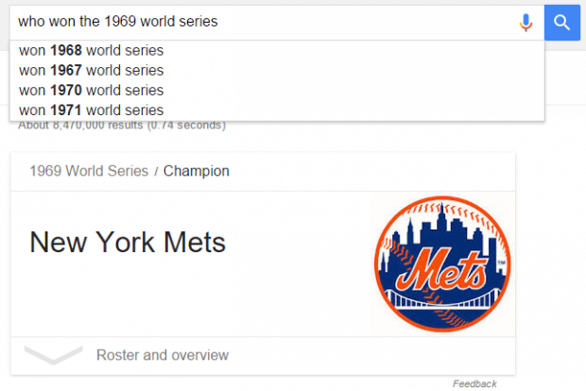Image resolution: width=586 pixels, height=391 pixels.
Task: Click the microphone voice search icon
Action: tap(526, 23)
